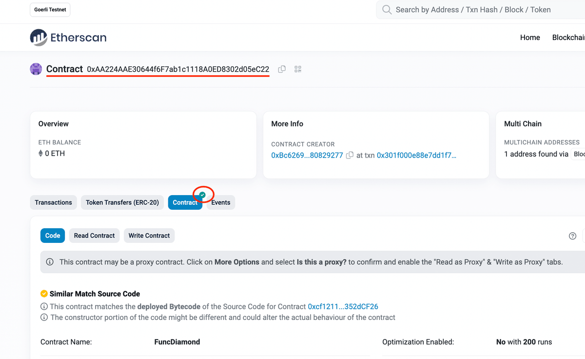Click the search magnifier icon

[x=387, y=10]
